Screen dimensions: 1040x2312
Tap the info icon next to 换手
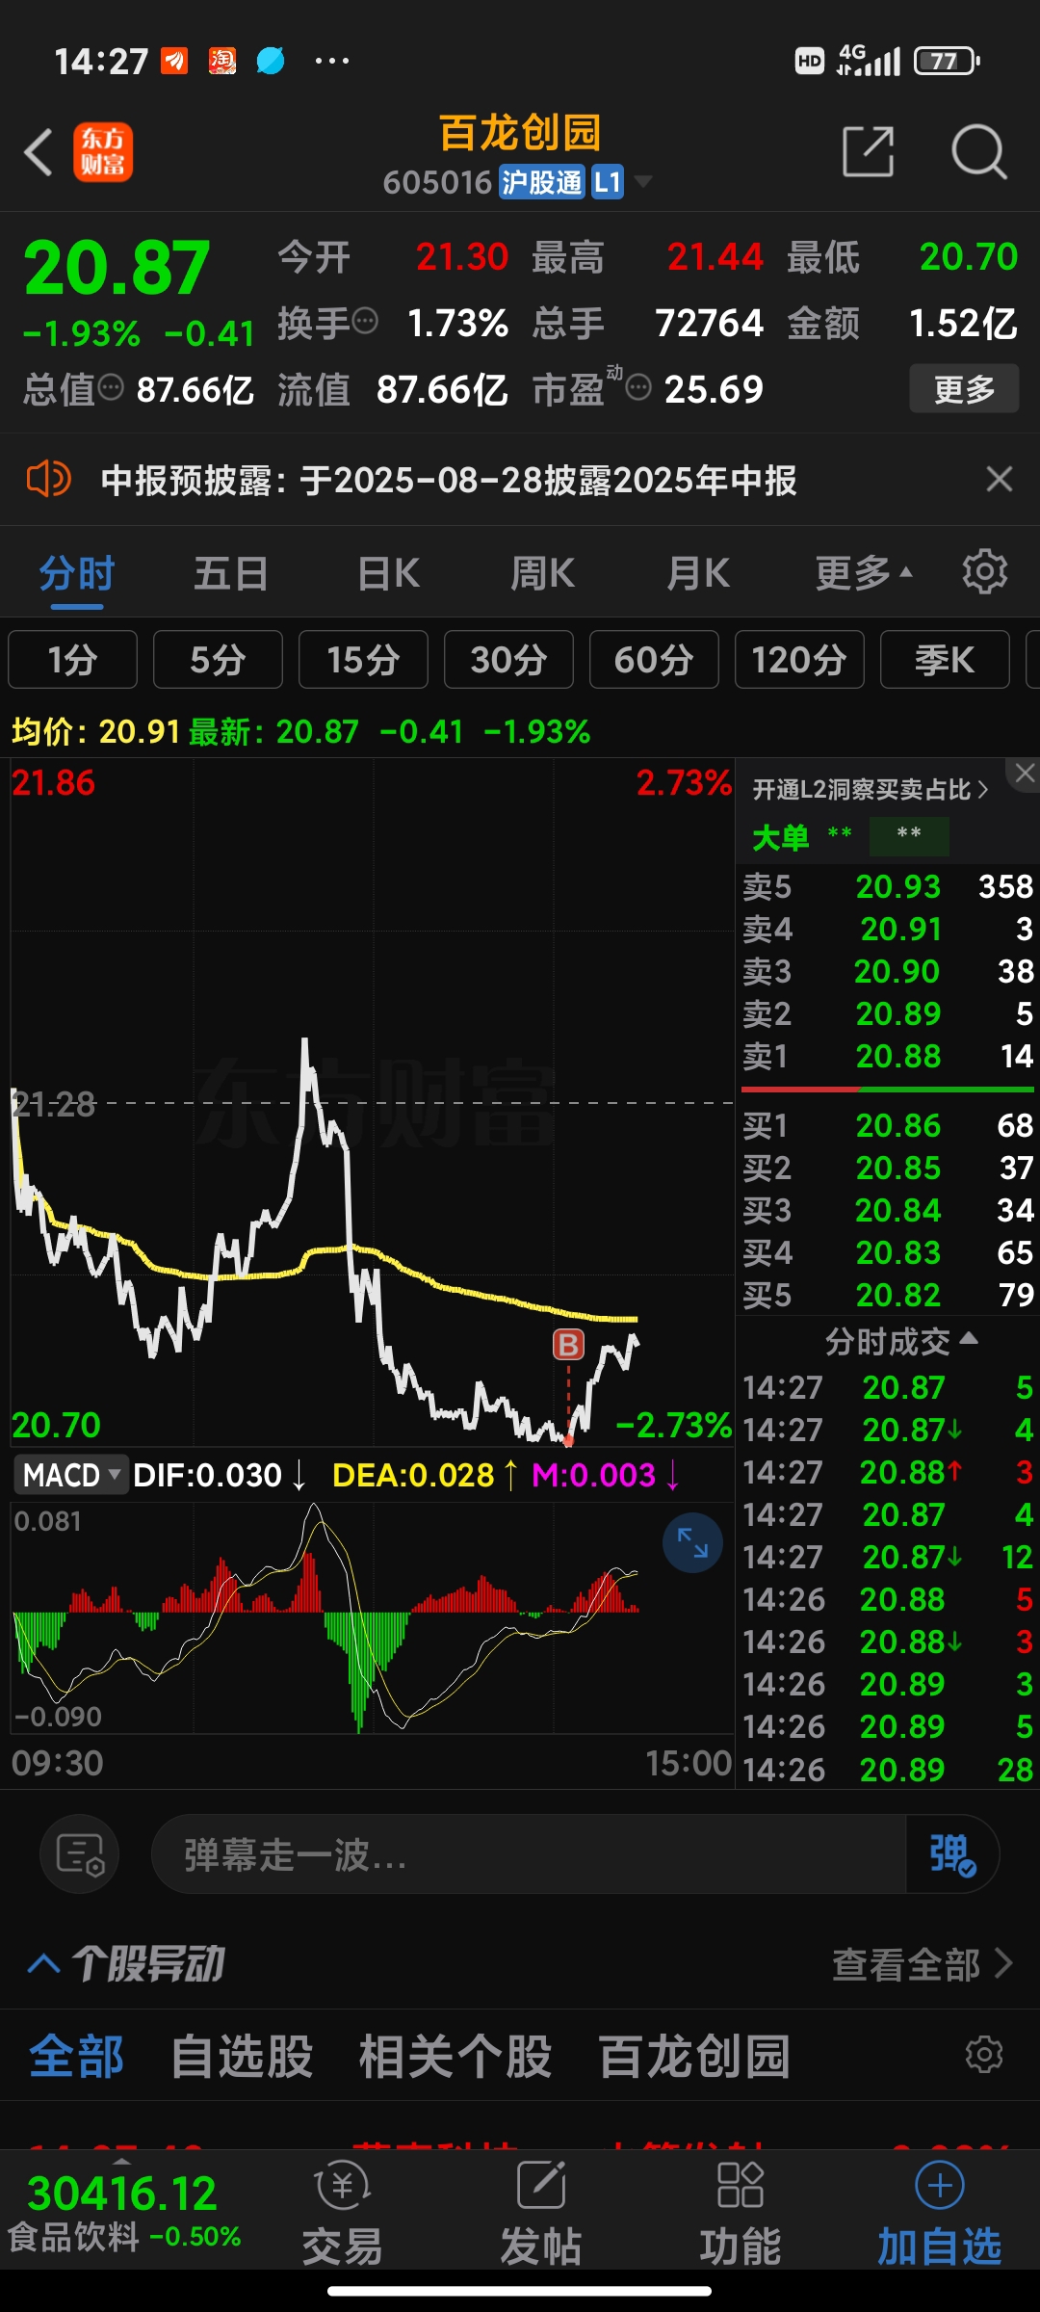coord(366,321)
